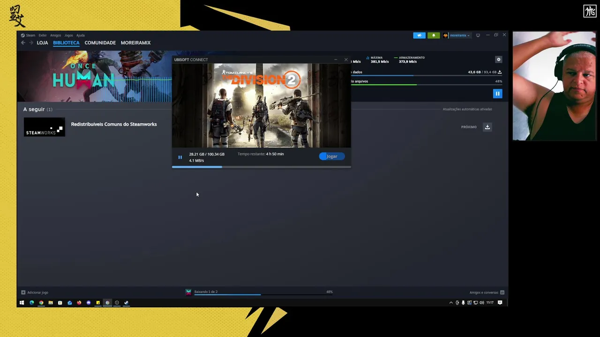The height and width of the screenshot is (337, 600).
Task: Open the Amigos menu
Action: point(55,35)
